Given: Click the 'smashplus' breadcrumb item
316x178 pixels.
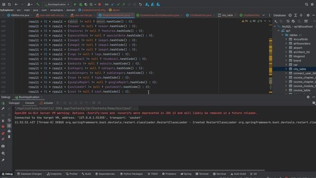Looking at the screenshot, I should click(x=56, y=10).
